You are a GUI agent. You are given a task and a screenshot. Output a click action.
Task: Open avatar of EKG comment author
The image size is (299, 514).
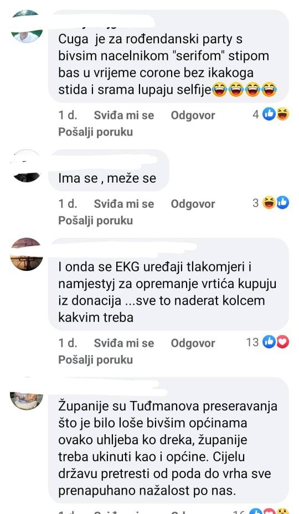pyautogui.click(x=27, y=254)
